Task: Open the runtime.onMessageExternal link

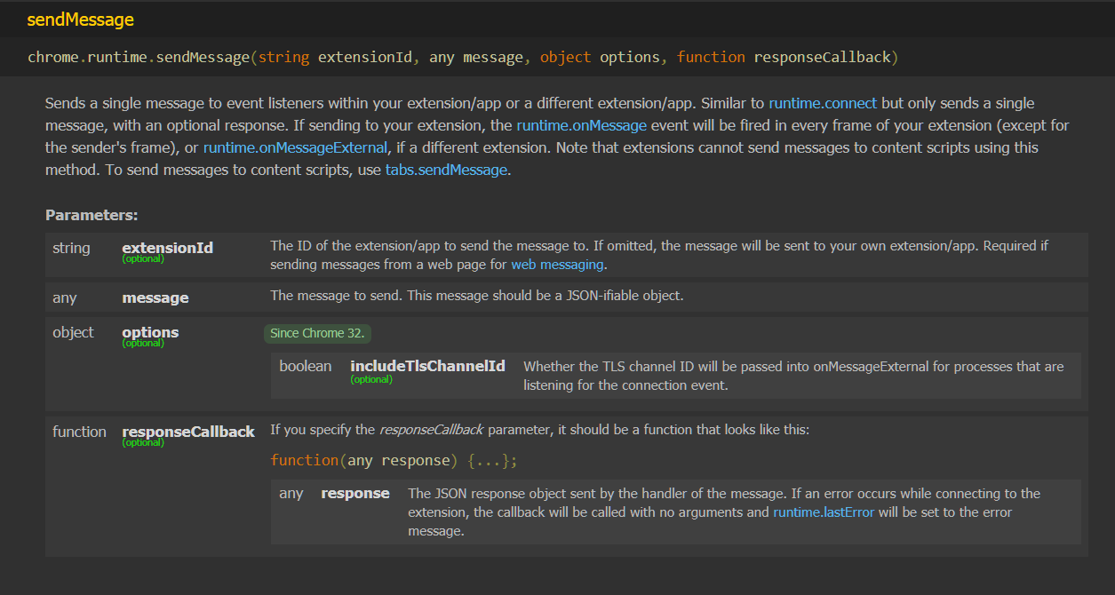Action: (294, 147)
